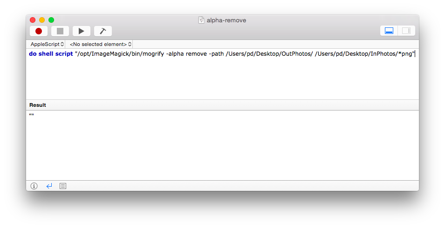Click the Record script button

[39, 31]
